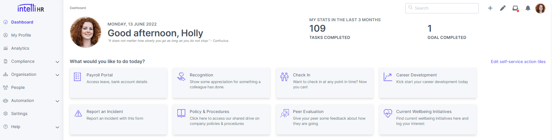Viewport: 552px width, 140px height.
Task: Click the Current Wellbeing Initiatives heart icon
Action: coord(388,113)
